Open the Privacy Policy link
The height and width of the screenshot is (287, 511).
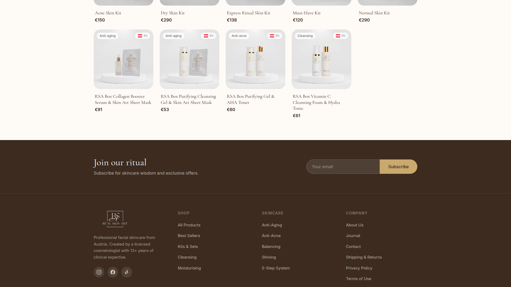(x=359, y=268)
